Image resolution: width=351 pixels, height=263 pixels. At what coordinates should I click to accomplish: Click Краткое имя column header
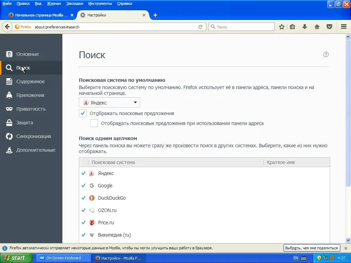coord(297,162)
